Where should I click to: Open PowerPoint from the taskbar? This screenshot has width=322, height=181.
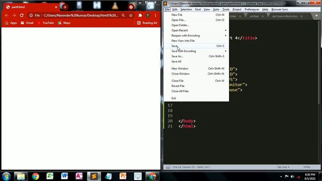tap(123, 176)
